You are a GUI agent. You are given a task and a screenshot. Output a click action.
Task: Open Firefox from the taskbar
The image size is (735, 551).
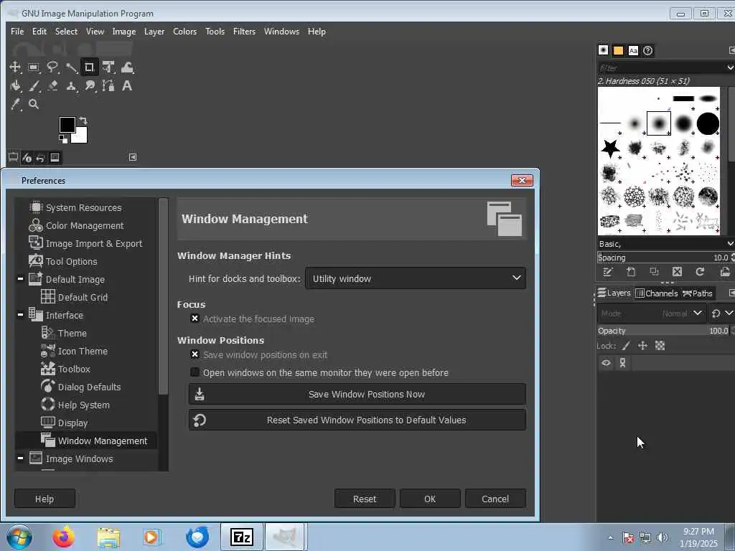63,537
